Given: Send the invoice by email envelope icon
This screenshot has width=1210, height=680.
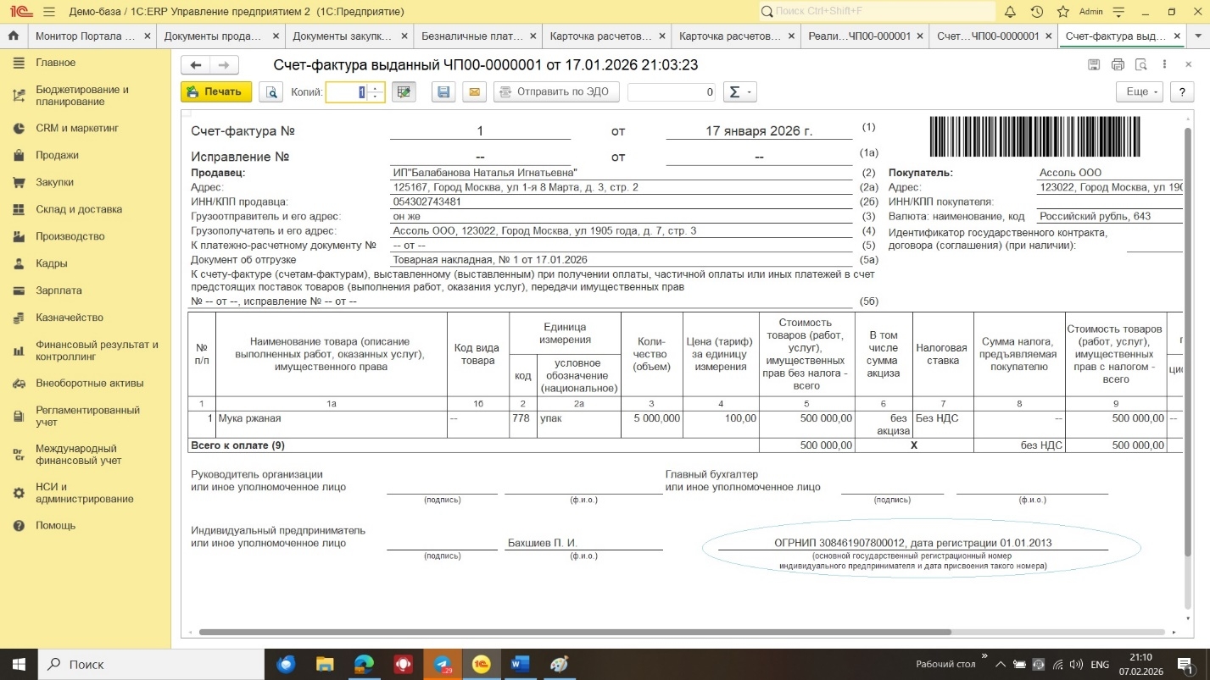Looking at the screenshot, I should point(474,92).
